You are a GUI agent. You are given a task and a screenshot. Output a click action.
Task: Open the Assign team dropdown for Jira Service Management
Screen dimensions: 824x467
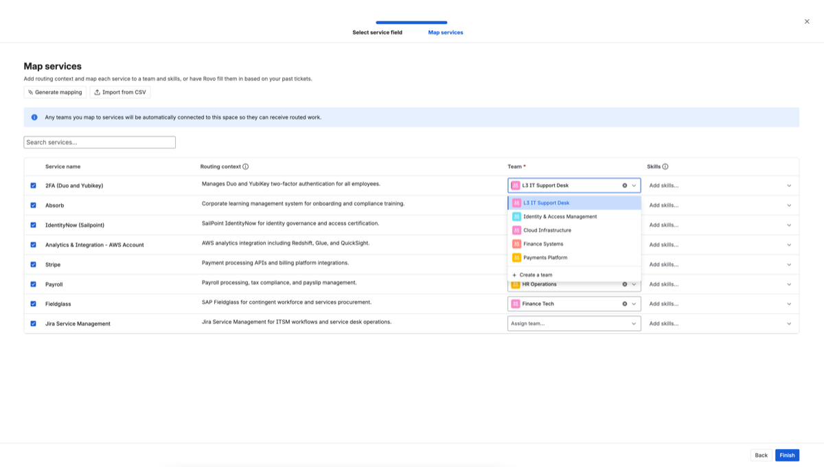pyautogui.click(x=574, y=323)
